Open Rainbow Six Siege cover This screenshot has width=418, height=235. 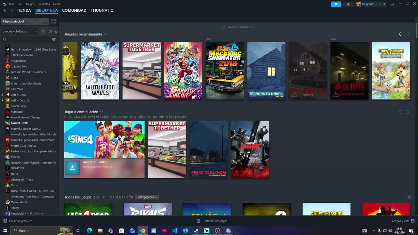[x=250, y=149]
